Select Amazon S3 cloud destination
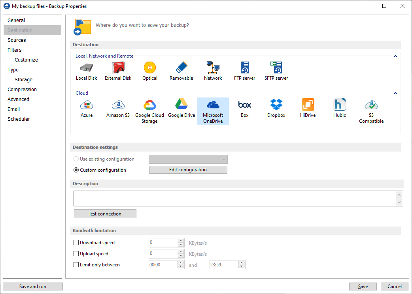 coord(118,109)
